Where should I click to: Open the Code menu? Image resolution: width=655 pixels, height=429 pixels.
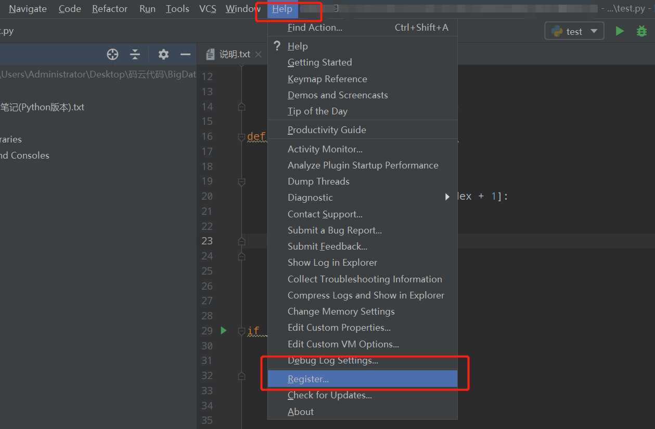pos(70,9)
